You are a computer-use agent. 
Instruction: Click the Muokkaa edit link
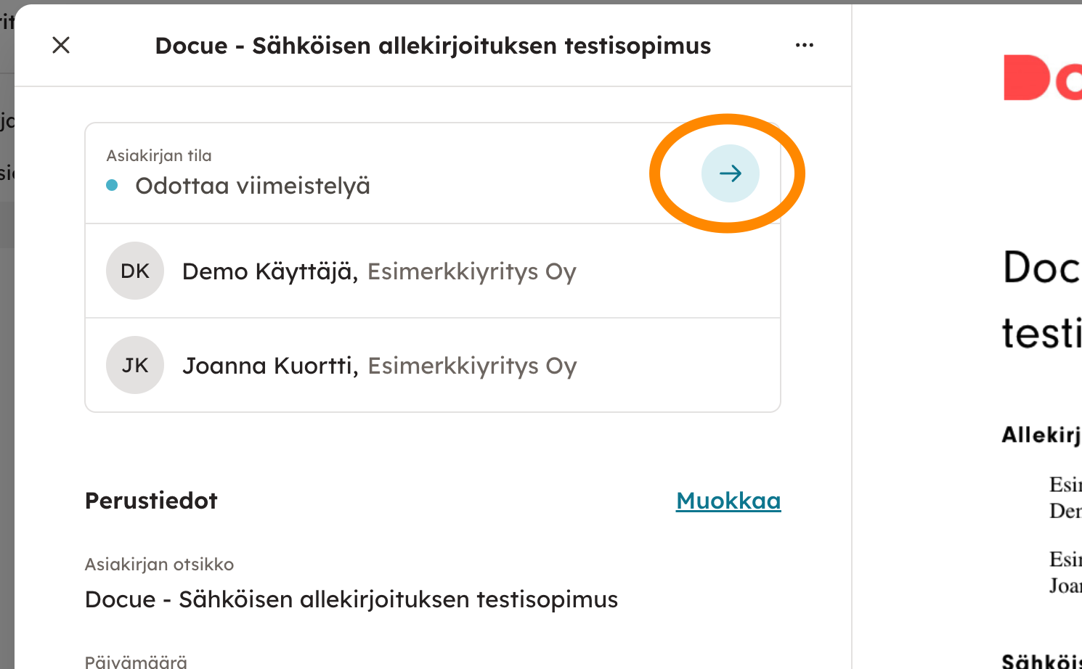pyautogui.click(x=728, y=501)
